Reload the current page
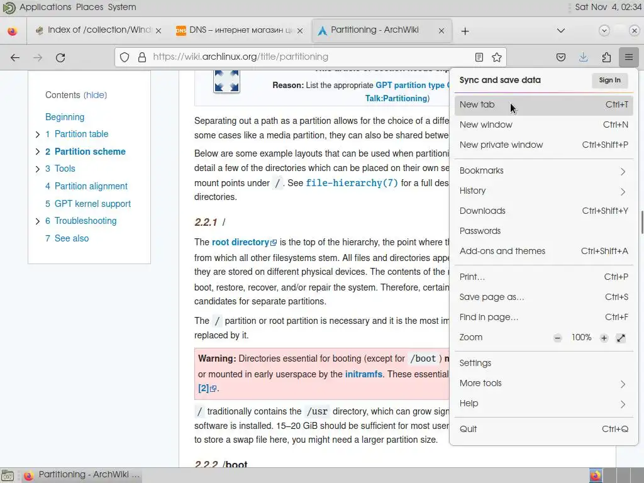Image resolution: width=644 pixels, height=483 pixels. click(60, 57)
